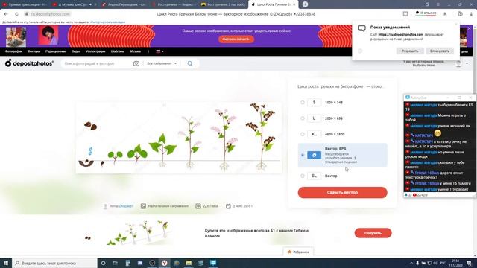Open the Все изображения filter dropdown
477x268 pixels.
[162, 63]
